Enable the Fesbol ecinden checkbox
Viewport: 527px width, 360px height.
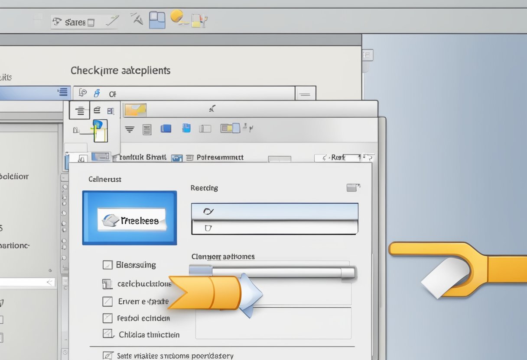(107, 318)
